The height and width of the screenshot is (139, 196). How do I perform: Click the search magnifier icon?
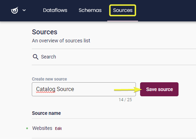pyautogui.click(x=36, y=57)
